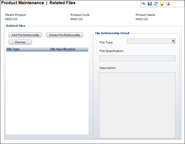The height and width of the screenshot is (144, 185).
Task: Sort by File Specification column header
Action: point(63,49)
